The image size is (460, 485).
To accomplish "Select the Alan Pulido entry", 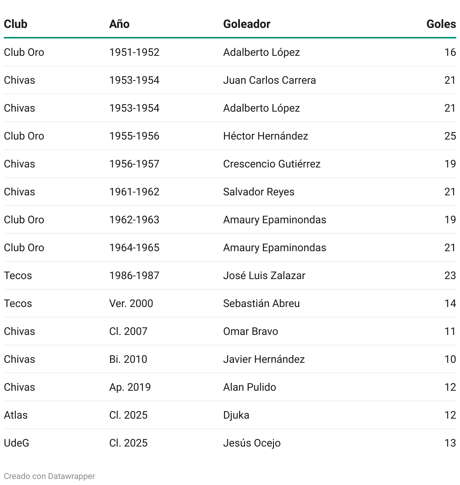I will pyautogui.click(x=250, y=387).
